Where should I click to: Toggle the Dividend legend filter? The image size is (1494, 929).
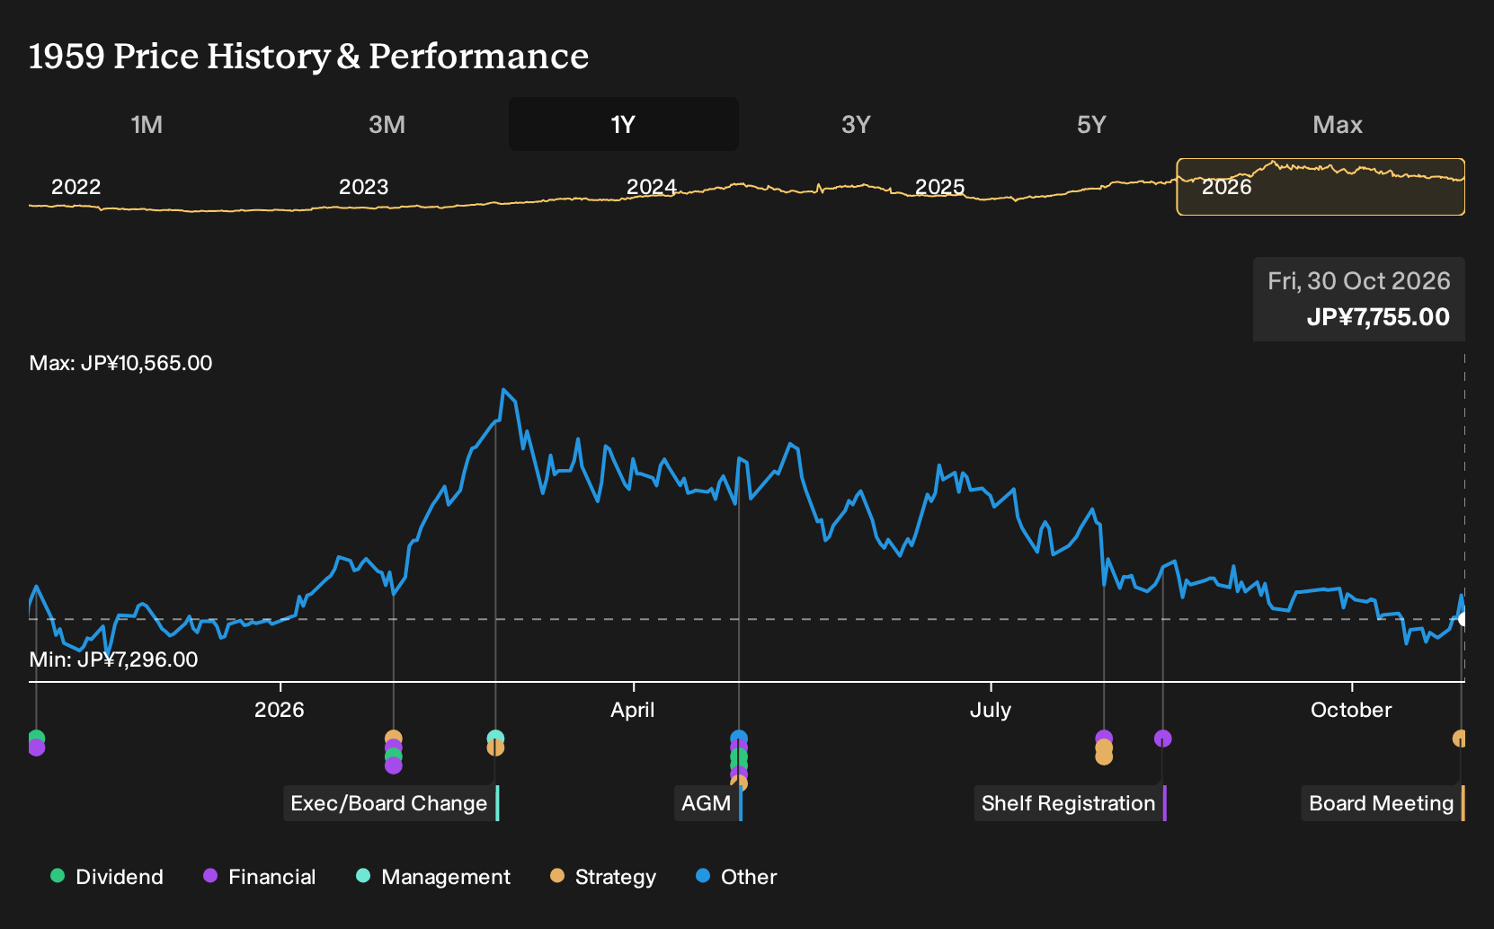coord(107,877)
